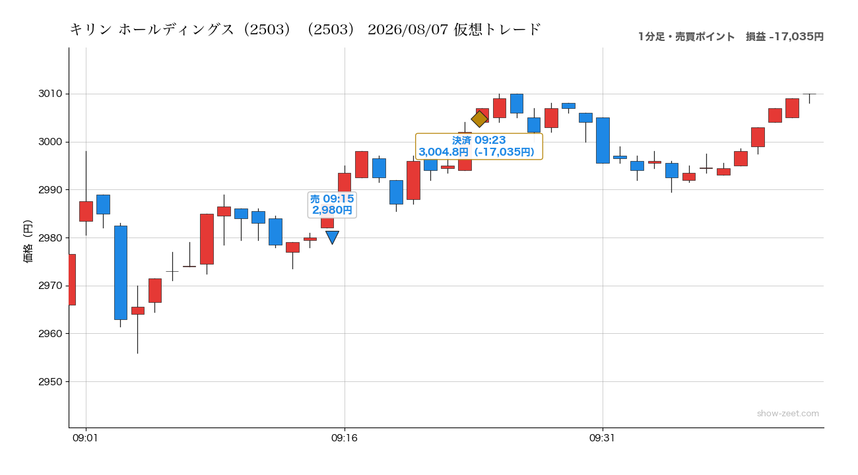Click the 09:16 time axis label
858x475 pixels.
tap(345, 437)
